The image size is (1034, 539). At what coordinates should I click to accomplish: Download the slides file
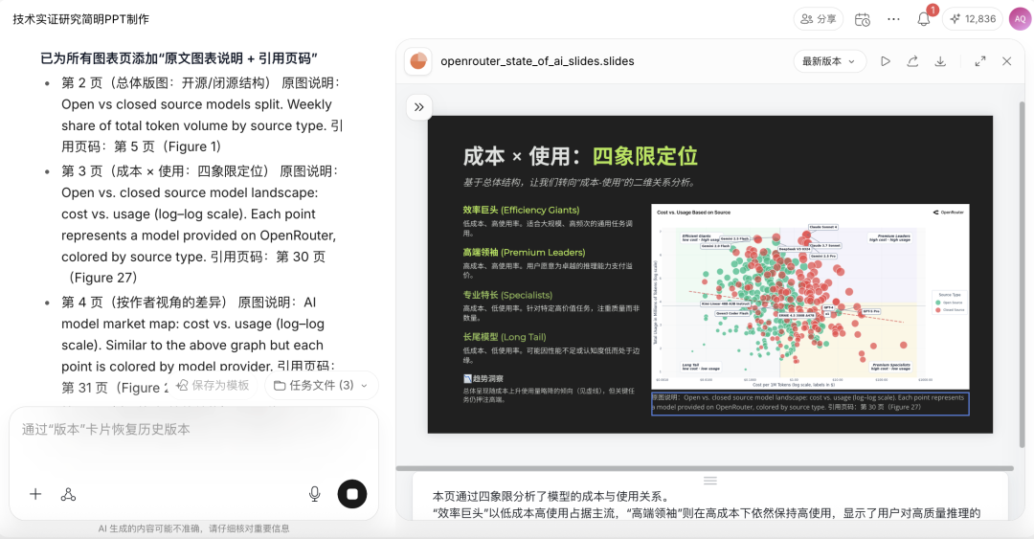point(940,61)
